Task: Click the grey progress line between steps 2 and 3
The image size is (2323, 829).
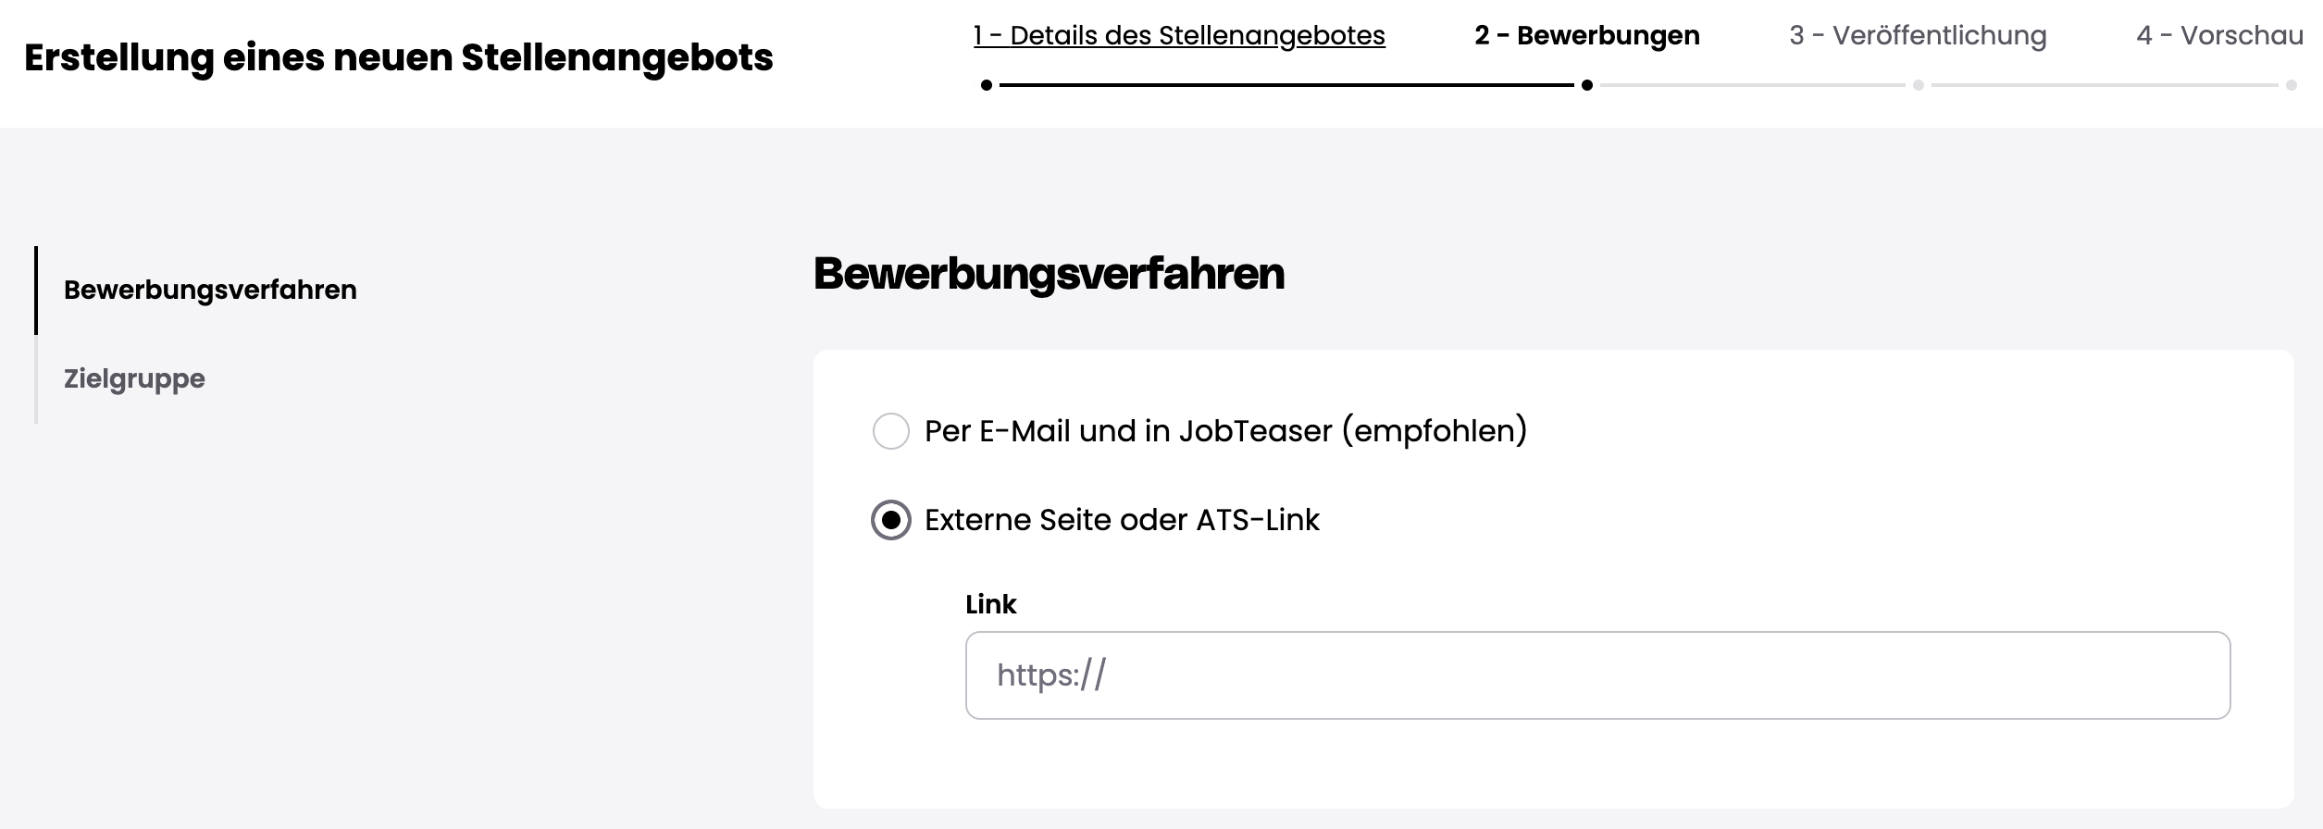Action: point(1753,85)
